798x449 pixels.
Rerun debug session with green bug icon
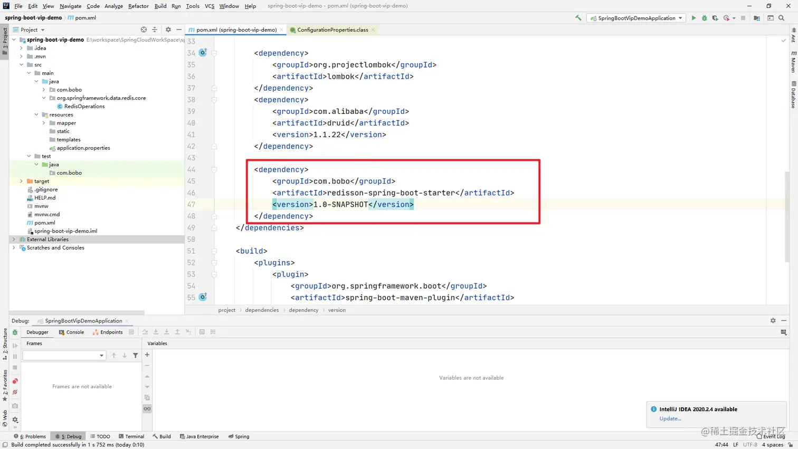15,332
